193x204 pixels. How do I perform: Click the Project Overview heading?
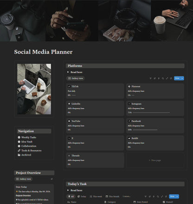coord(28,173)
